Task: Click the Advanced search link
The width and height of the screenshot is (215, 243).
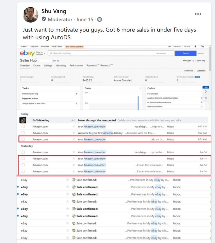Action: click(x=201, y=53)
